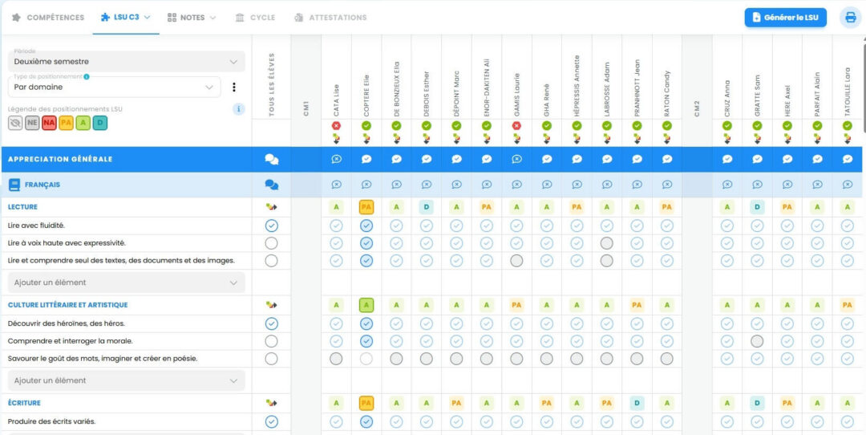The height and width of the screenshot is (435, 866).
Task: Open general appreciation comments for all students
Action: click(x=271, y=159)
